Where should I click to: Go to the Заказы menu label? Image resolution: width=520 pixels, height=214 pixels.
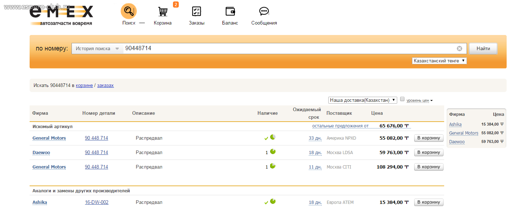click(196, 23)
